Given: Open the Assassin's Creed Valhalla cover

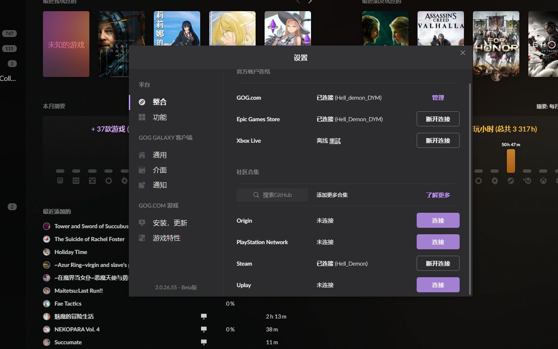Looking at the screenshot, I should (441, 28).
